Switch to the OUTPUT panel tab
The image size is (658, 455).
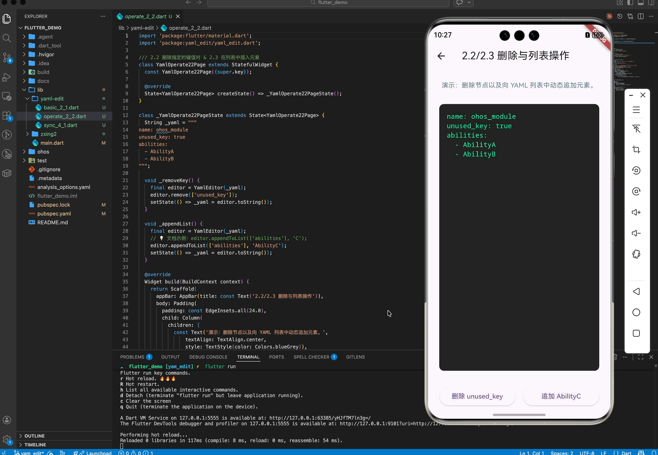click(x=170, y=357)
